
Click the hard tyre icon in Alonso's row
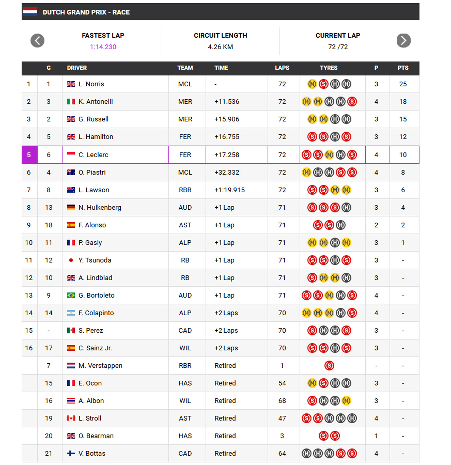341,225
